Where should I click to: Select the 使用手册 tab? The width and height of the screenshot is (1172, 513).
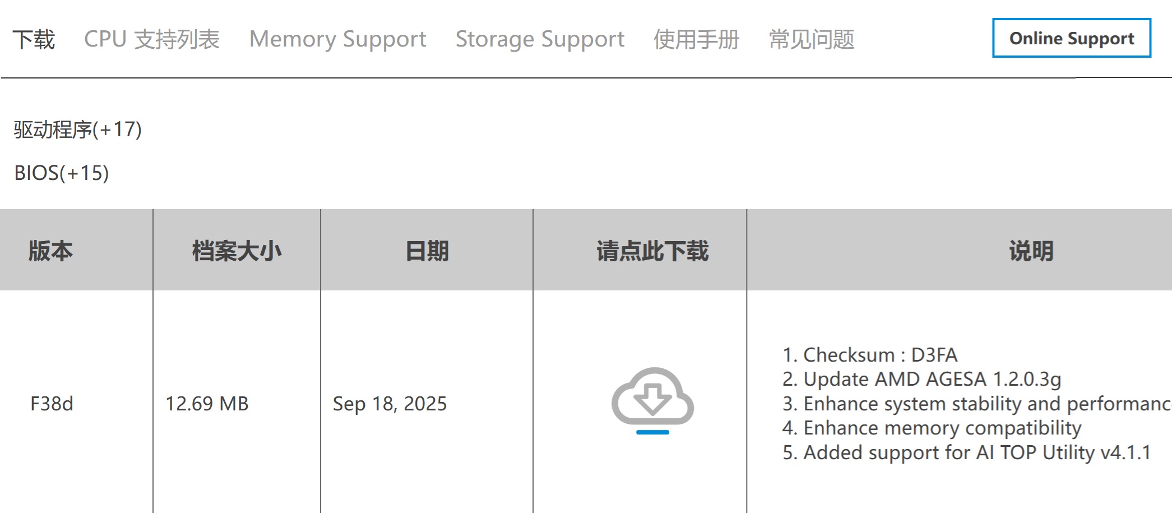click(696, 38)
